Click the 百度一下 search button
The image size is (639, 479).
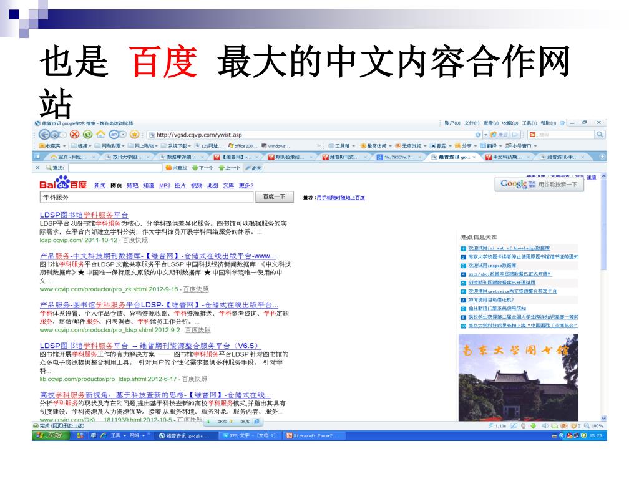(274, 196)
